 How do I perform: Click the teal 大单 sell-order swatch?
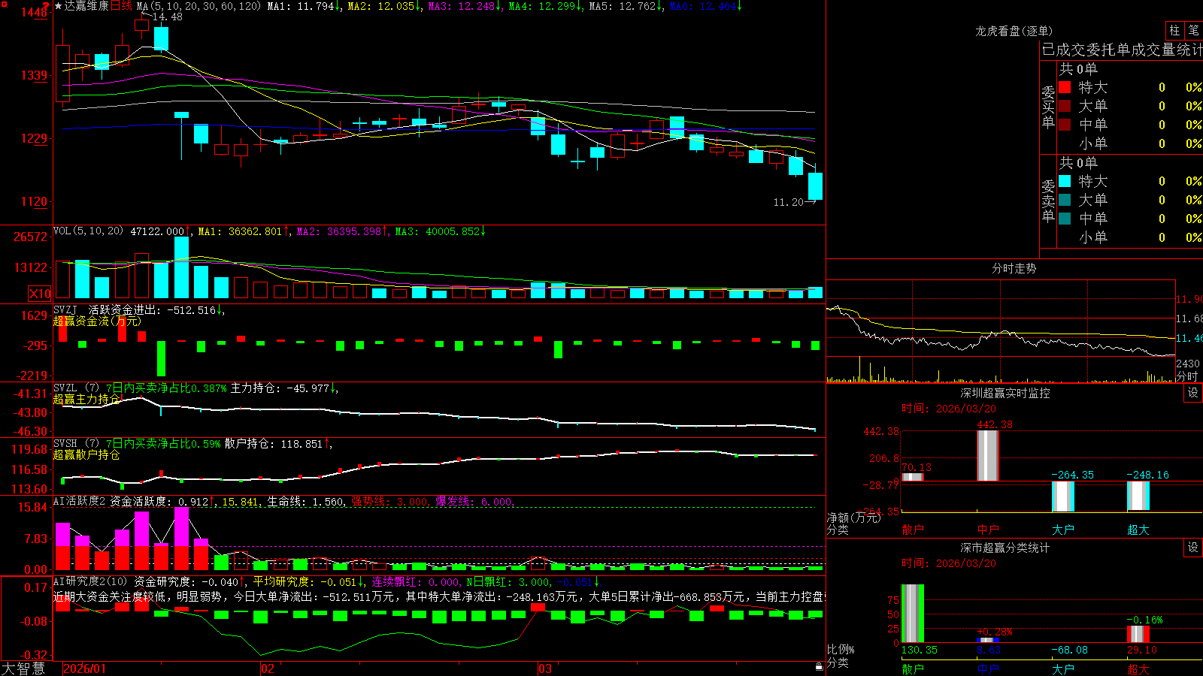1065,200
